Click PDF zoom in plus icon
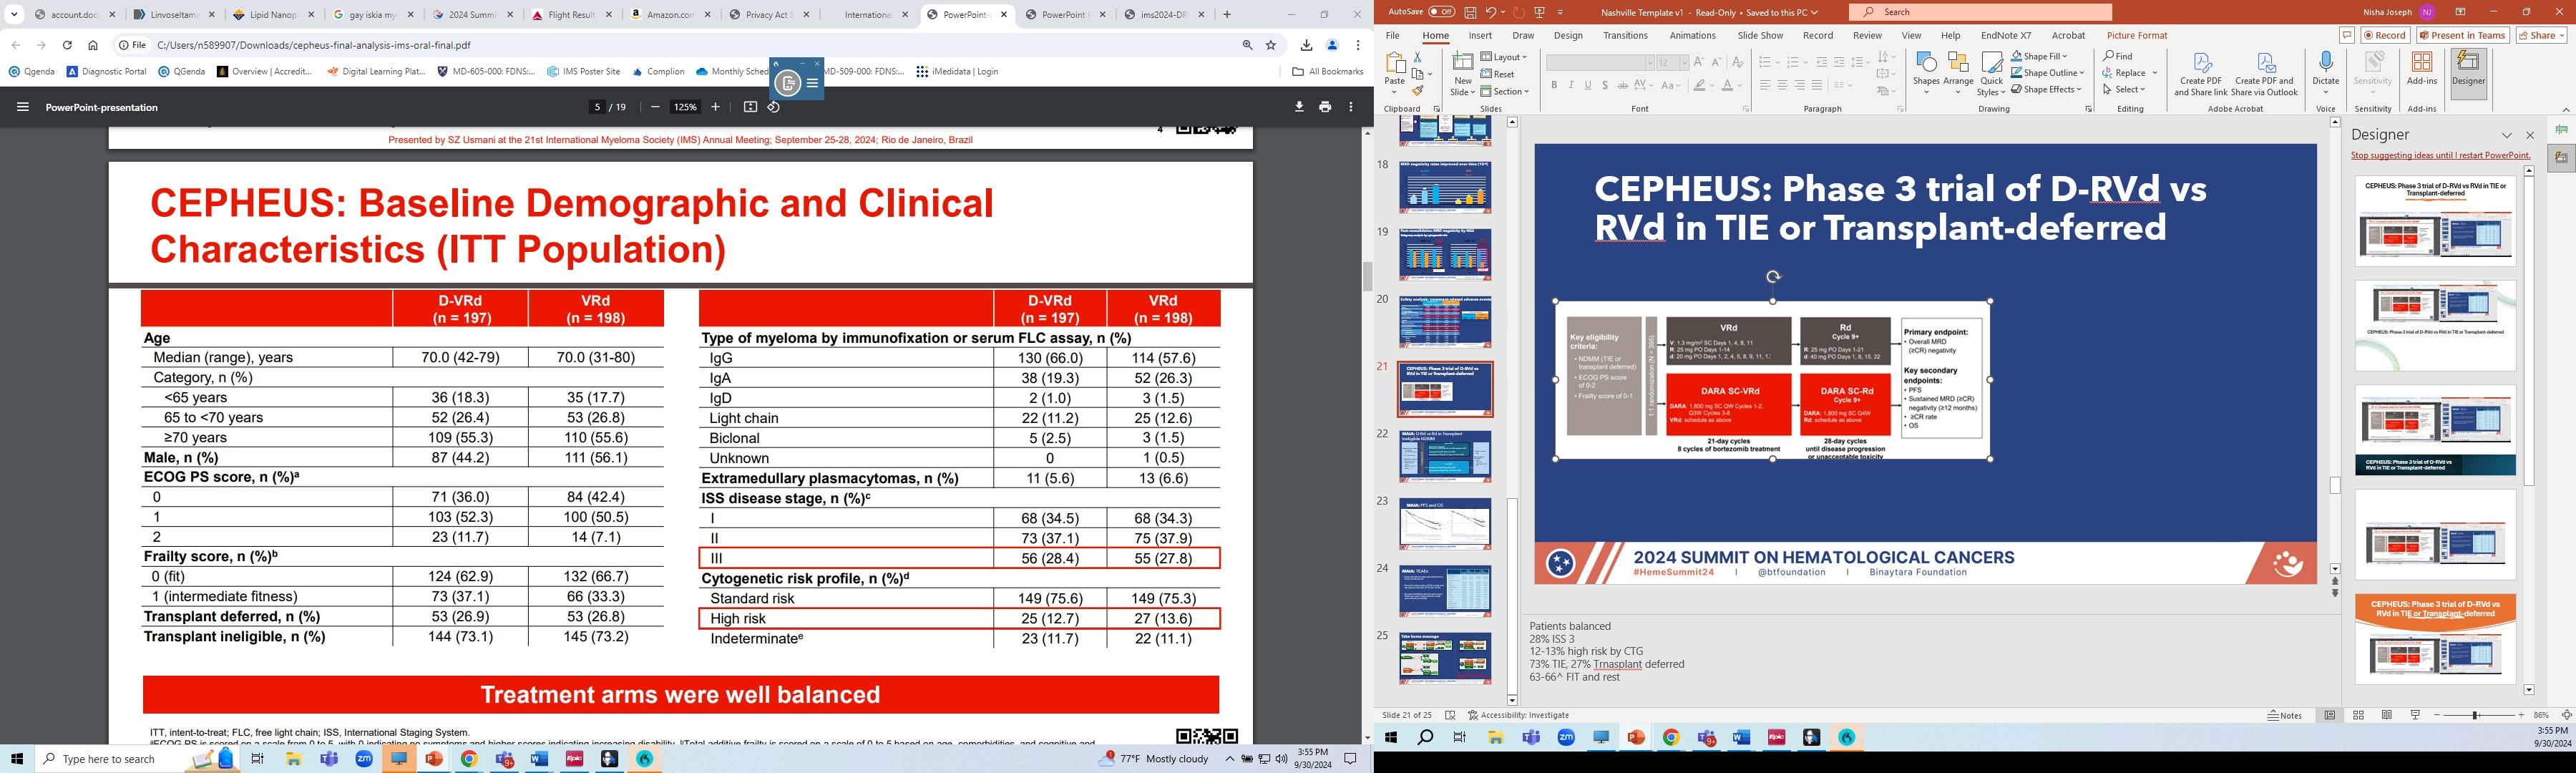The height and width of the screenshot is (773, 2576). point(715,107)
